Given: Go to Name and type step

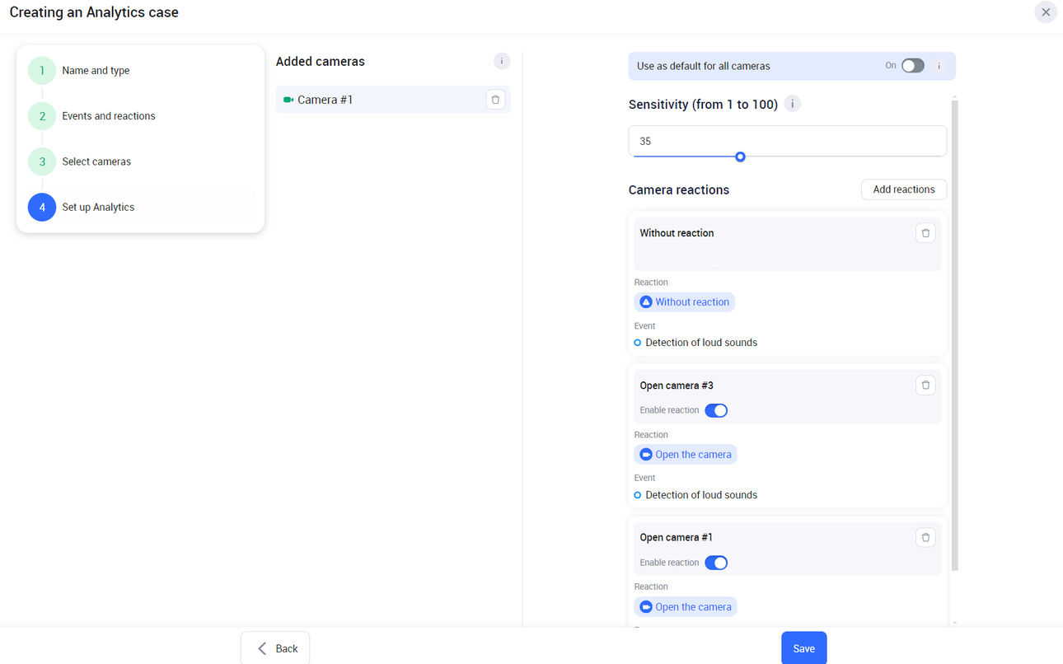Looking at the screenshot, I should click(96, 71).
